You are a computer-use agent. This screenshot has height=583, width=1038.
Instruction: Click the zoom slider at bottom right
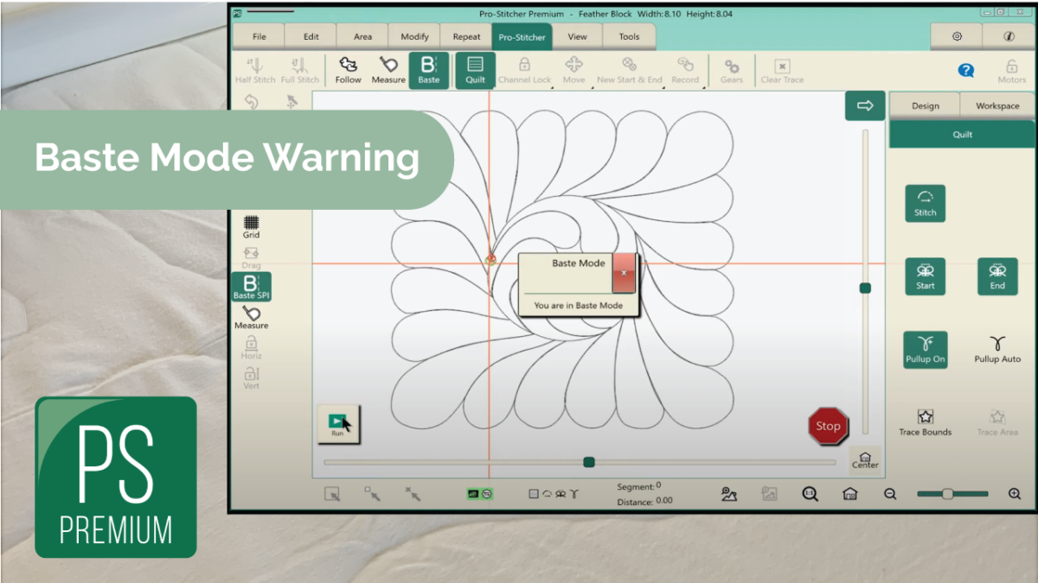(948, 494)
